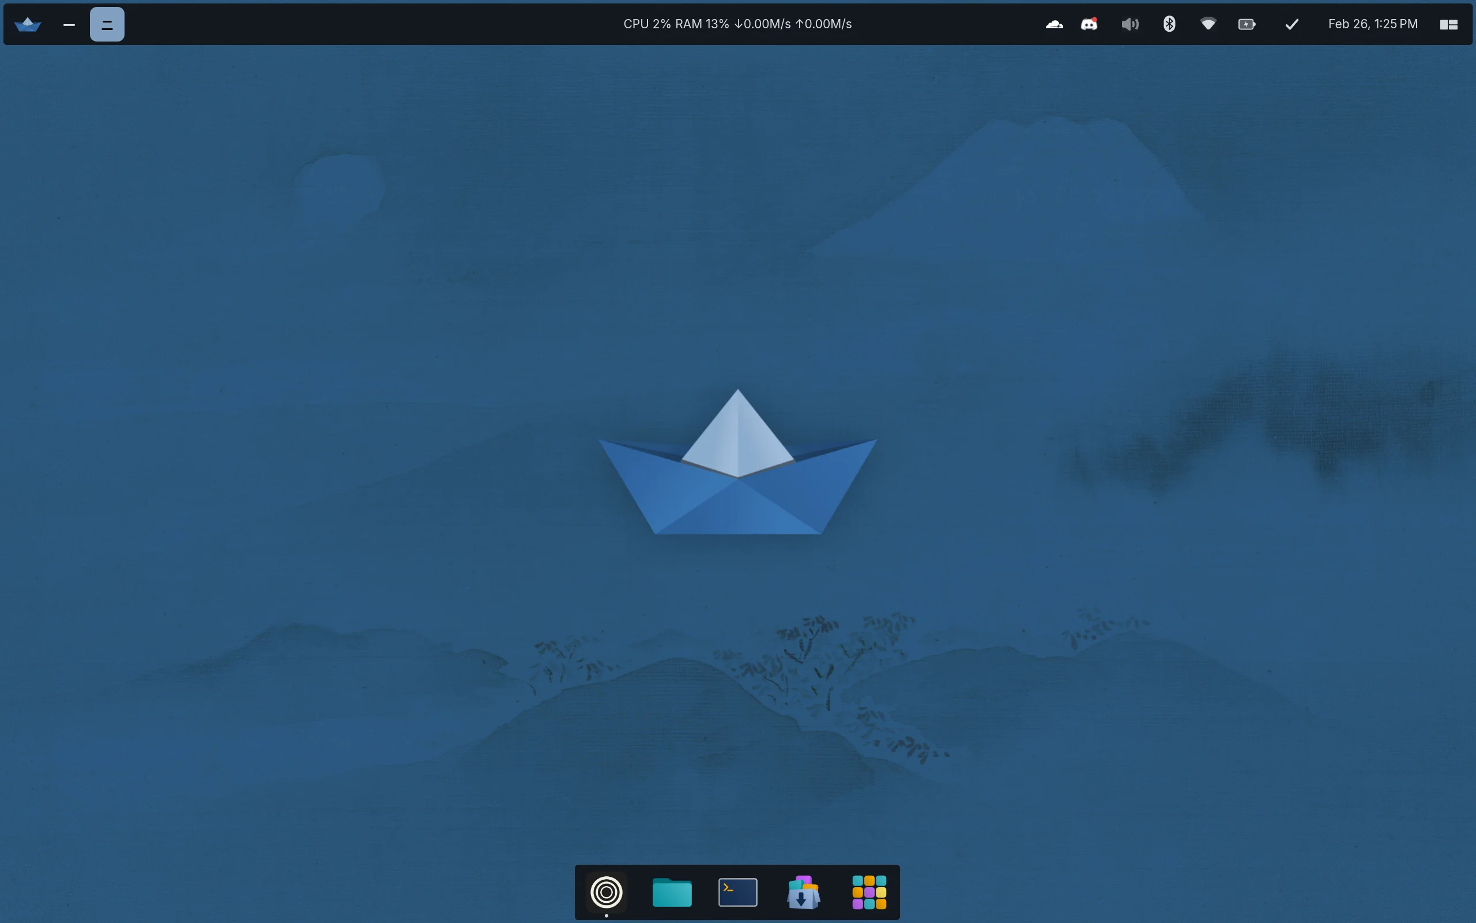
Task: Click the running-app dot under the Zen icon
Action: click(x=607, y=915)
